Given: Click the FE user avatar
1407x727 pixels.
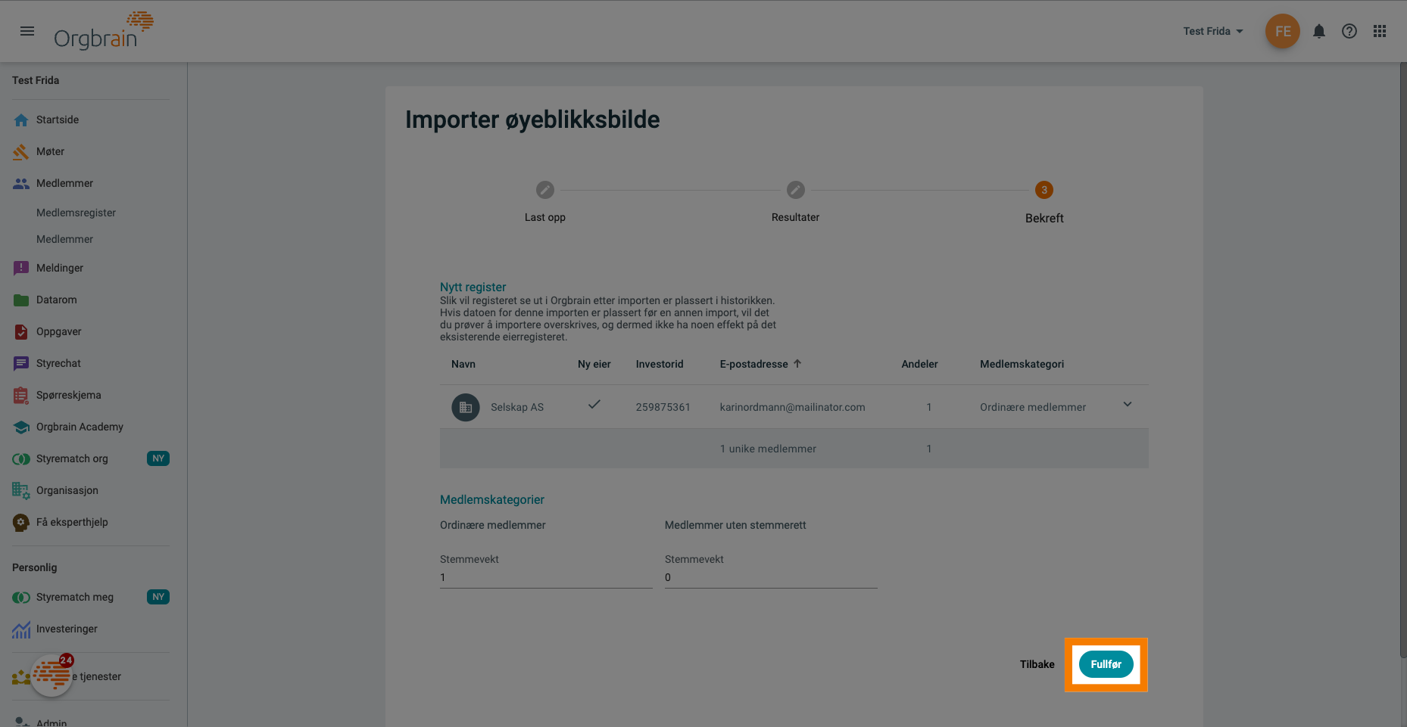Looking at the screenshot, I should point(1283,31).
